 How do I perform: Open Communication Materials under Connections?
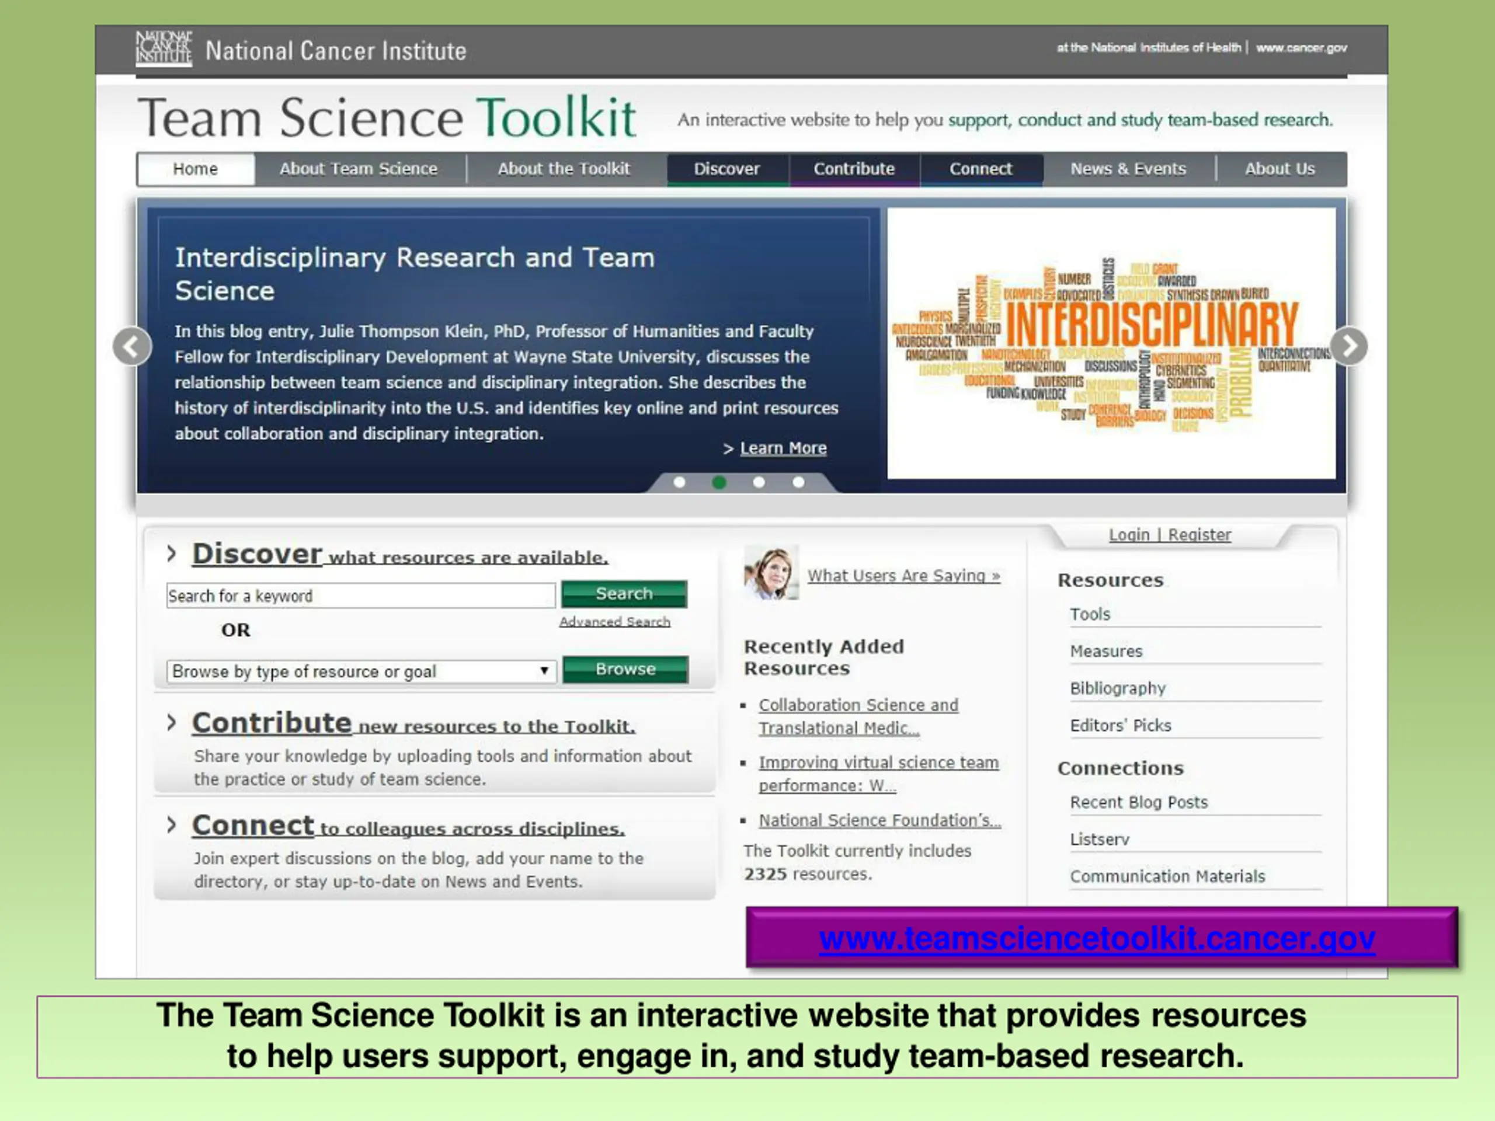tap(1167, 876)
